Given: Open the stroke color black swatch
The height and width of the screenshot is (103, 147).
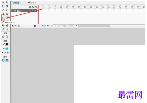Looking at the screenshot, I should tap(7, 44).
